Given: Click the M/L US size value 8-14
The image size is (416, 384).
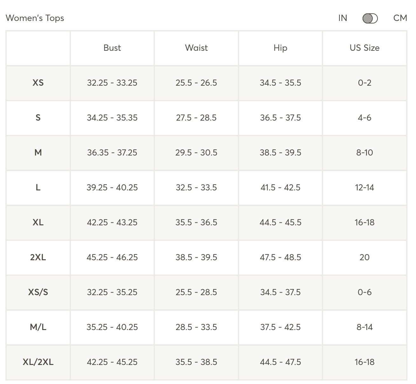Looking at the screenshot, I should (364, 327).
